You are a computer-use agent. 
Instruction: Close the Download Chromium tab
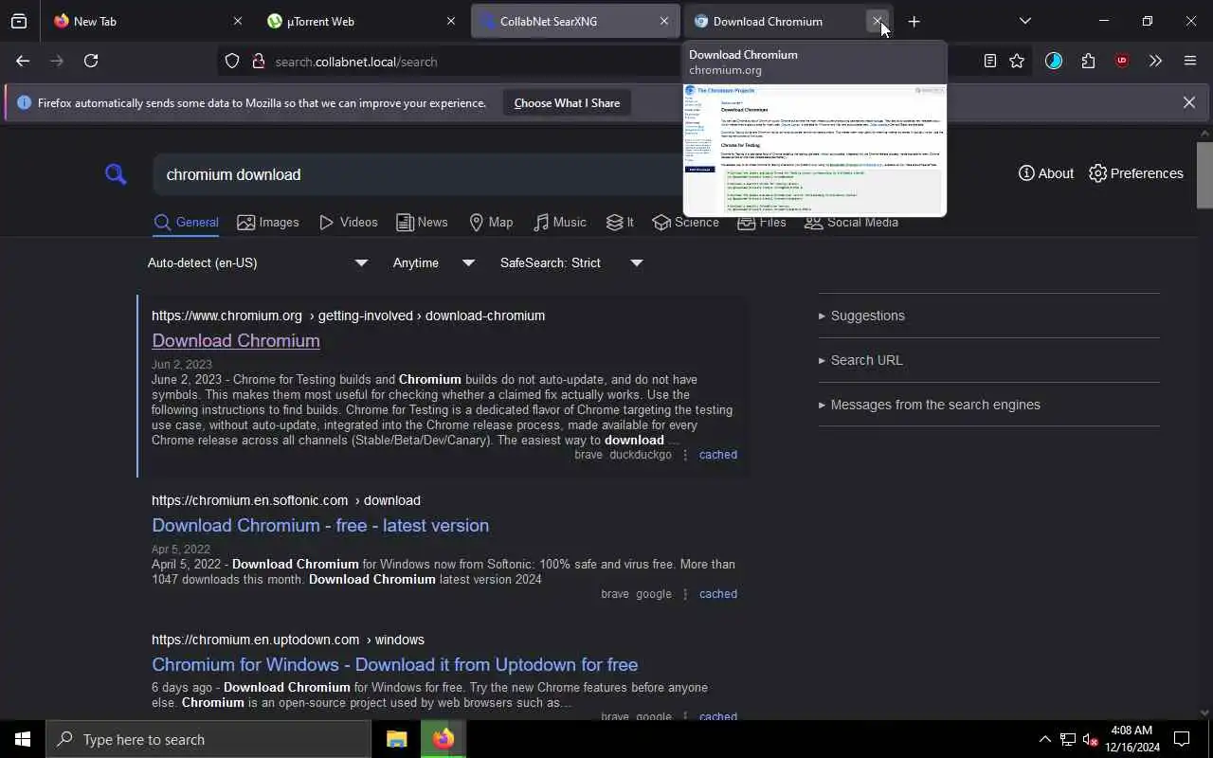coord(878,21)
